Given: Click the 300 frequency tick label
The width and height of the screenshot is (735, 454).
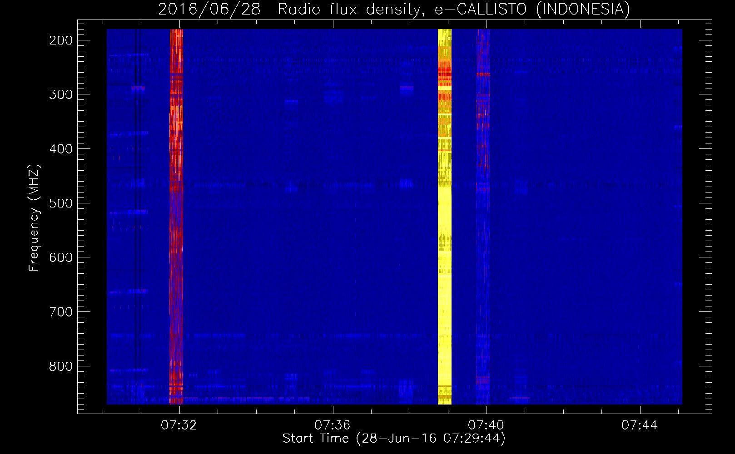Looking at the screenshot, I should coord(61,94).
